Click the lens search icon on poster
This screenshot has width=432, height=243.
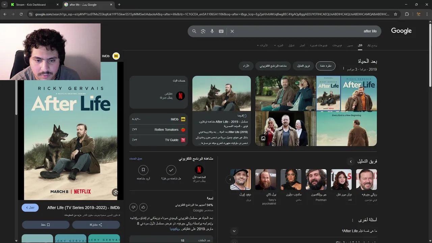point(116,192)
